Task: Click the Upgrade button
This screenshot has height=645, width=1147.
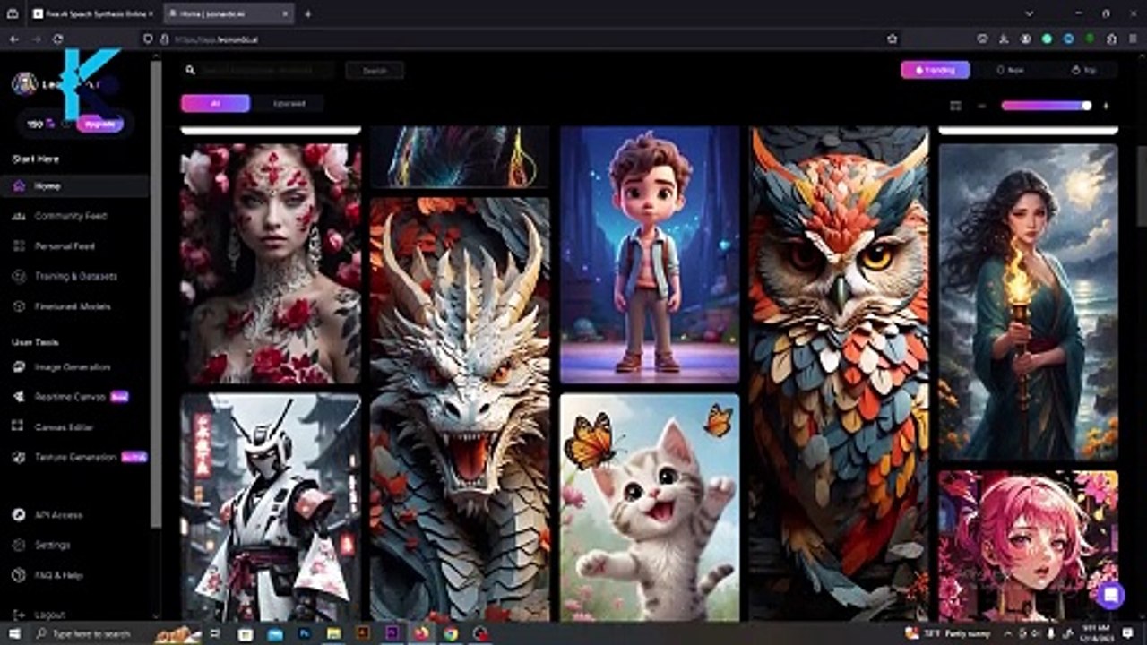Action: (99, 124)
